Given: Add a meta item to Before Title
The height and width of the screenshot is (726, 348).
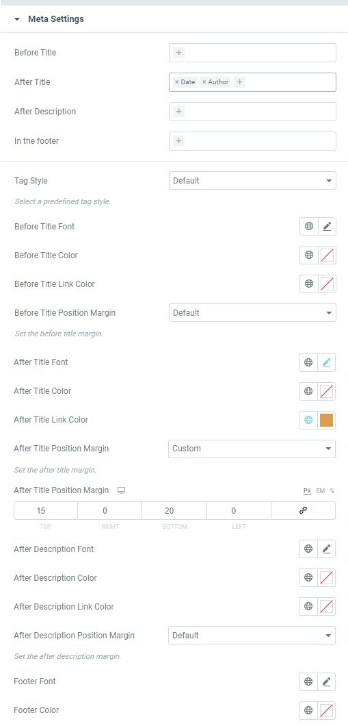Looking at the screenshot, I should coord(179,53).
